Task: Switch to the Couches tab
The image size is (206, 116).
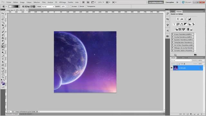Action: point(180,58)
